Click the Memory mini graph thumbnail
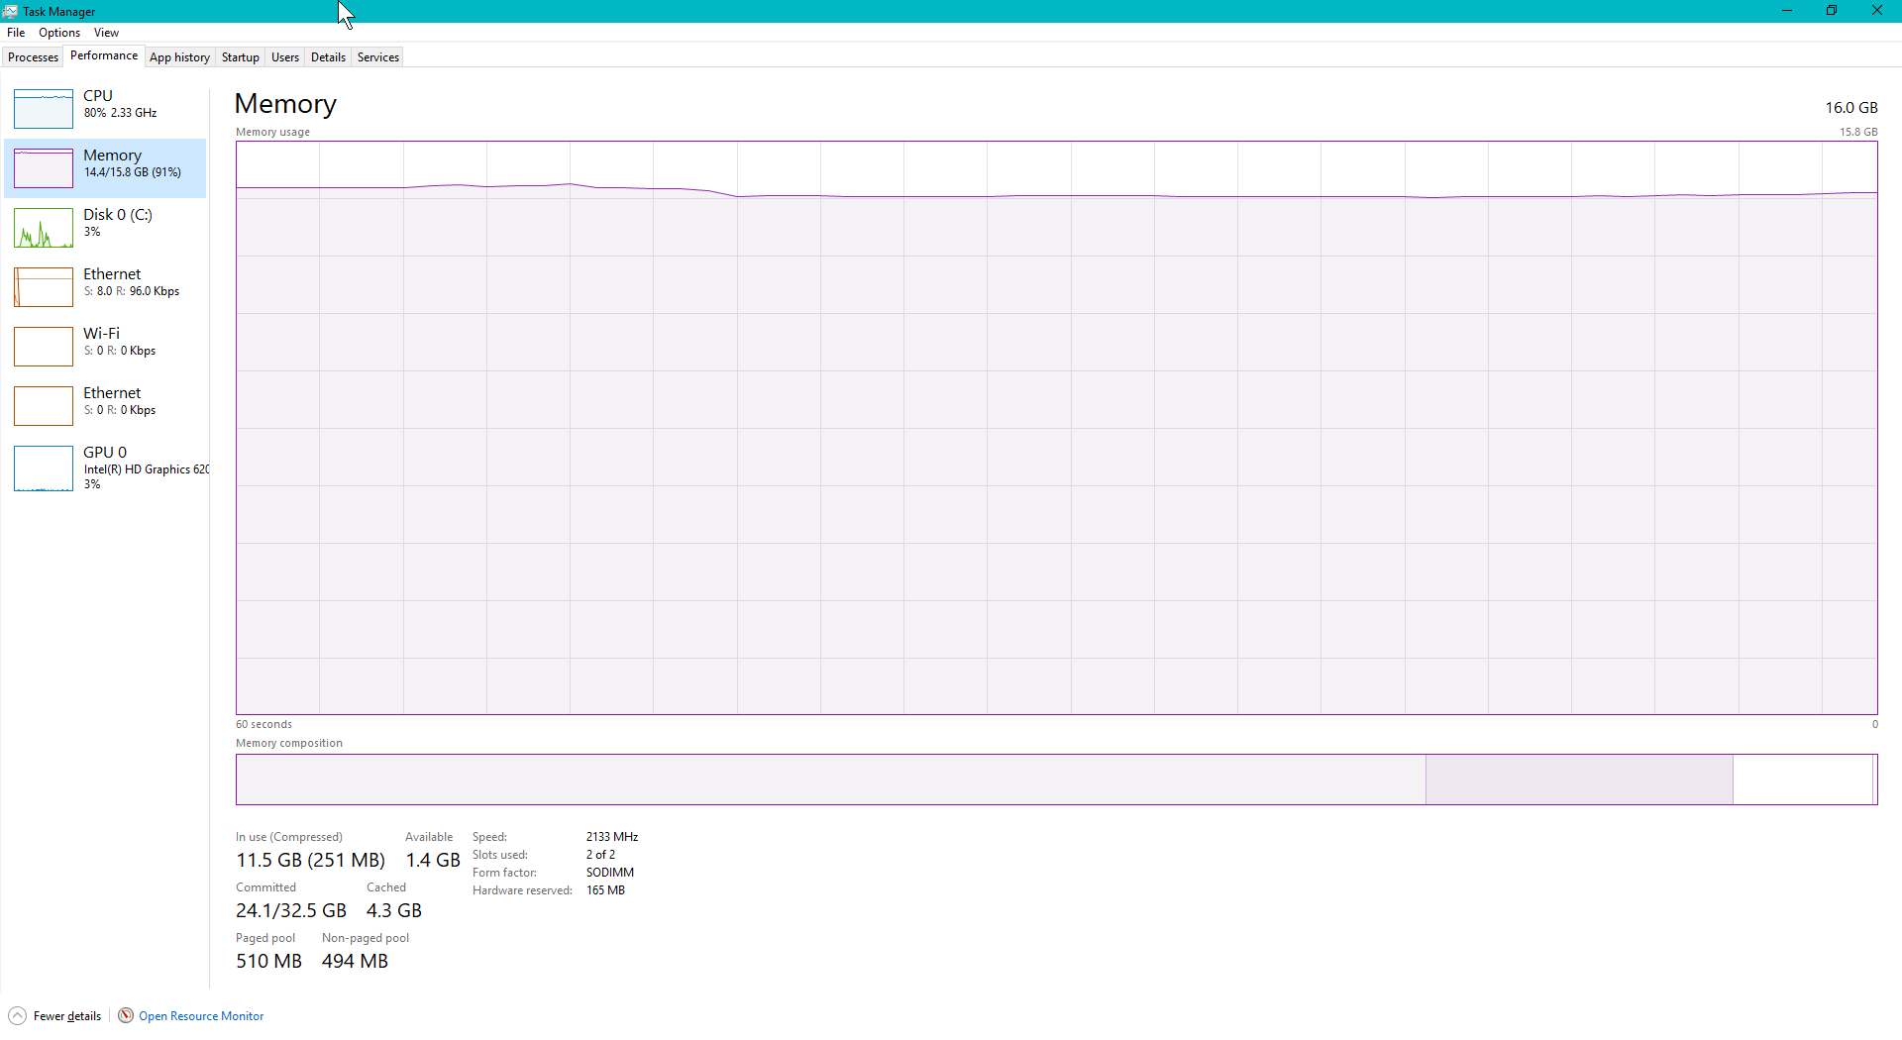 coord(44,168)
